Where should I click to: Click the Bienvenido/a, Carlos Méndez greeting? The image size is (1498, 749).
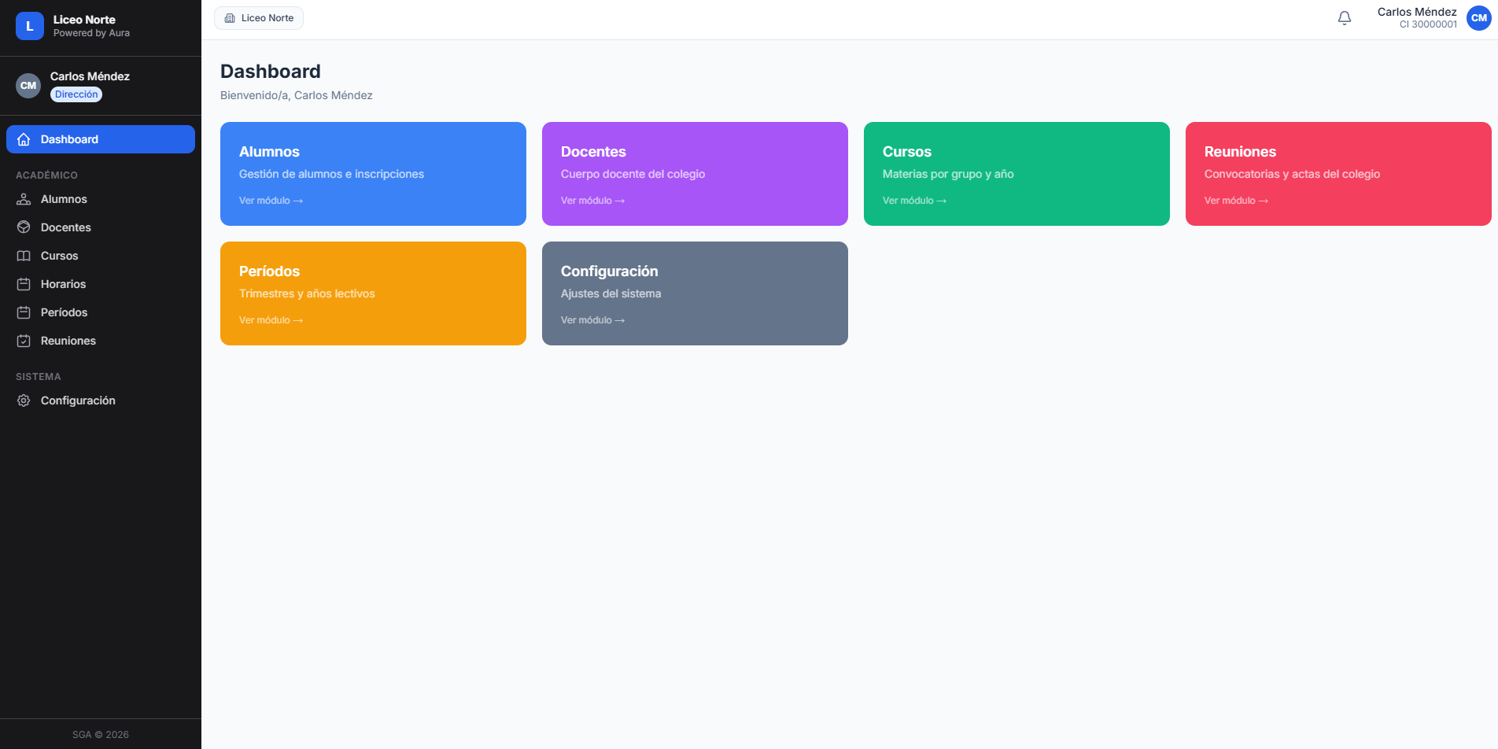coord(297,95)
